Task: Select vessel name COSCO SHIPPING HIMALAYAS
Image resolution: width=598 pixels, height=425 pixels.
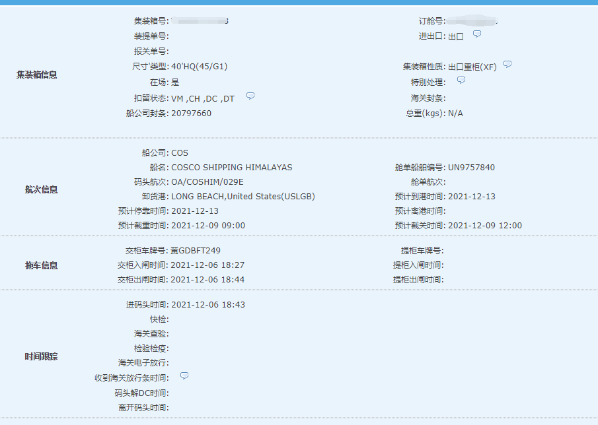Action: 231,168
